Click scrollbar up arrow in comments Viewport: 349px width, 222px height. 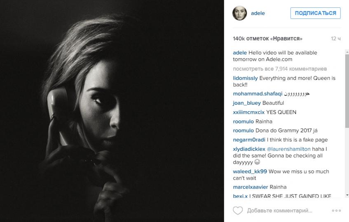347,52
